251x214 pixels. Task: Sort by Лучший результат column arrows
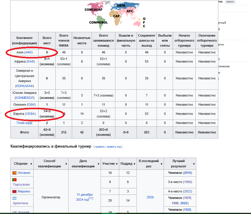(194, 164)
